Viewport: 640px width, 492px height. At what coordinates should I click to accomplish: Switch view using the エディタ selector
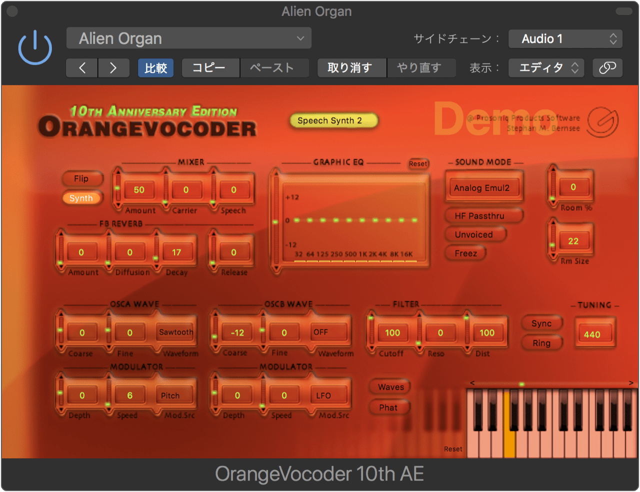tap(546, 68)
